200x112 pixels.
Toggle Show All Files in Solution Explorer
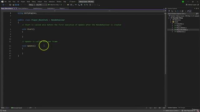point(182,11)
